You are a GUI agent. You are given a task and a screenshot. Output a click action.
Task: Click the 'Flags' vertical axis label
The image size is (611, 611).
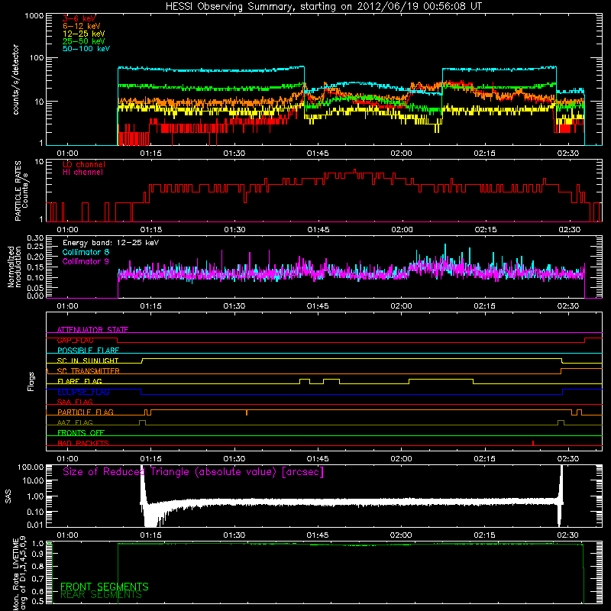click(x=31, y=381)
